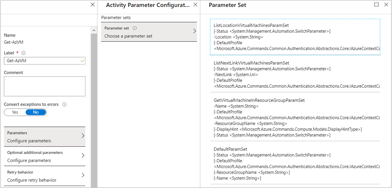Click the green validation checkmark in Label field
This screenshot has width=392, height=188.
[x=82, y=61]
